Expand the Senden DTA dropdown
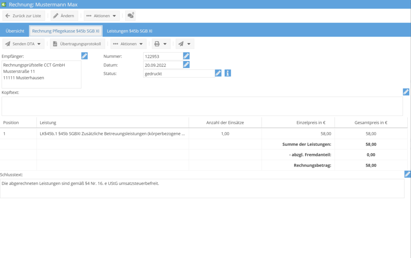The height and width of the screenshot is (258, 411). click(24, 44)
